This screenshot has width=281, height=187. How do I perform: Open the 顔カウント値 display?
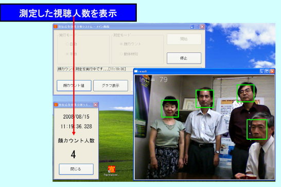click(x=74, y=85)
